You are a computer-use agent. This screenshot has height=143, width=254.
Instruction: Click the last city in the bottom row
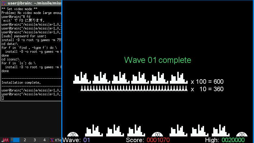pos(221,131)
